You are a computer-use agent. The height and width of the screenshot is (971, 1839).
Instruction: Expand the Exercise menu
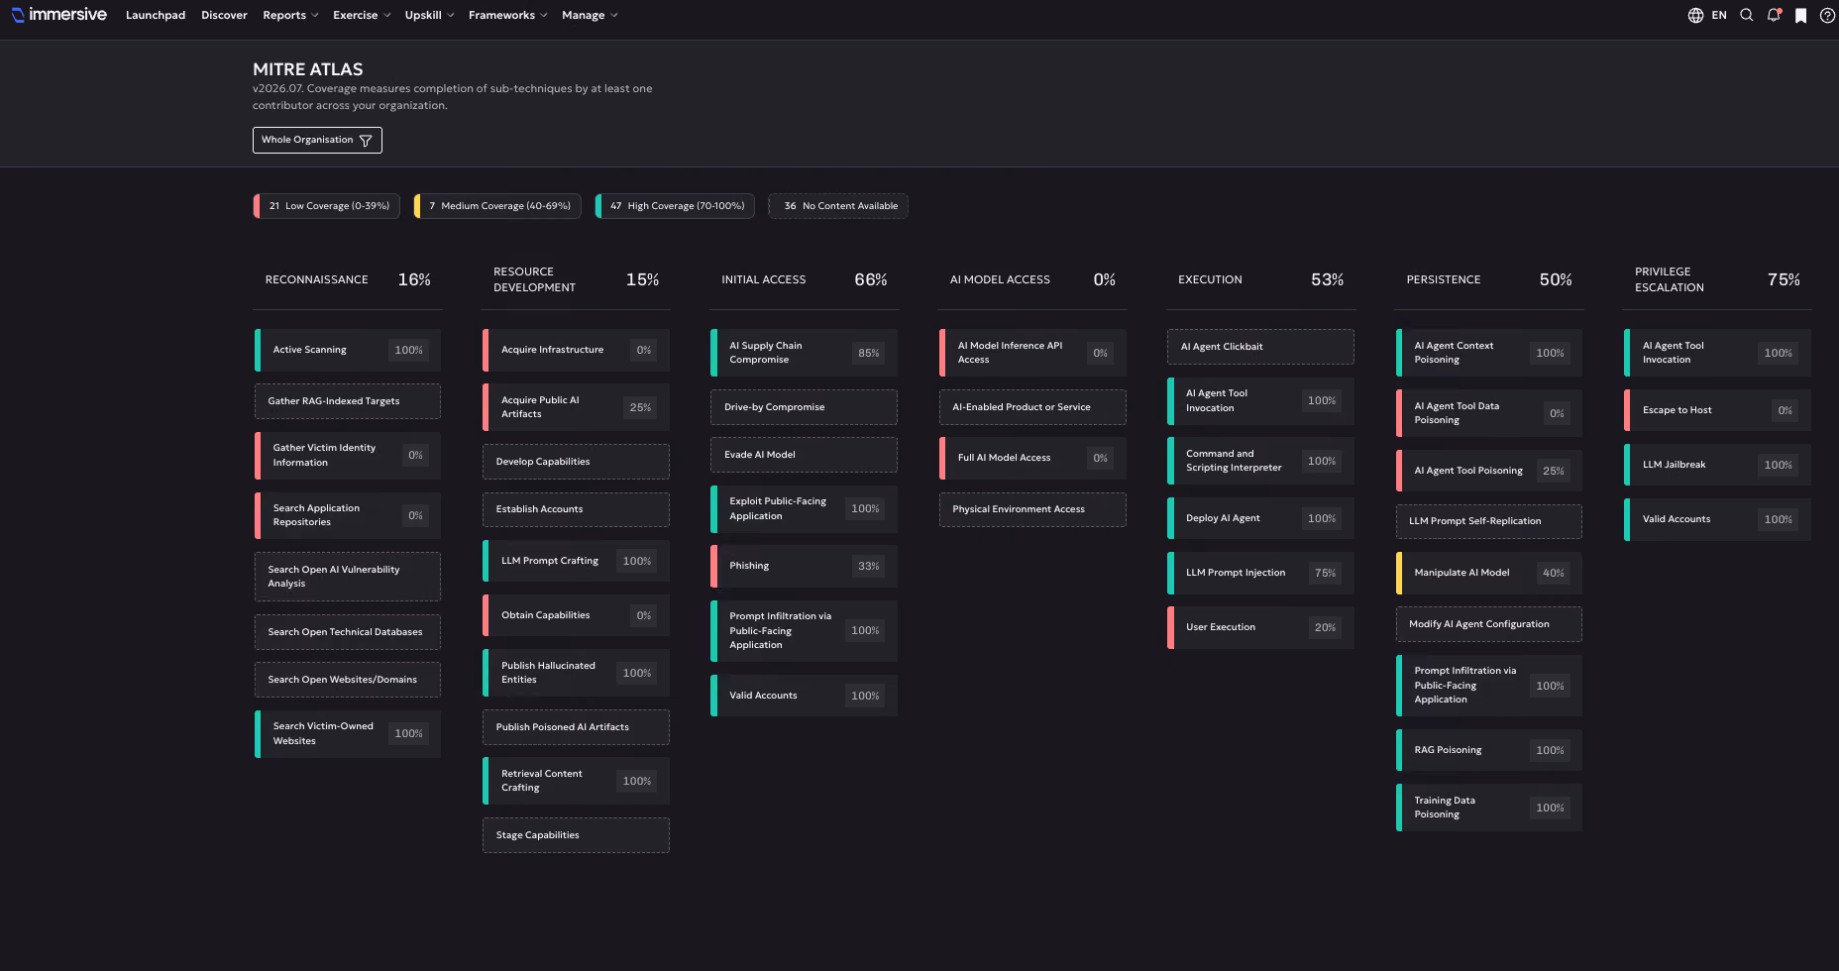coord(362,15)
